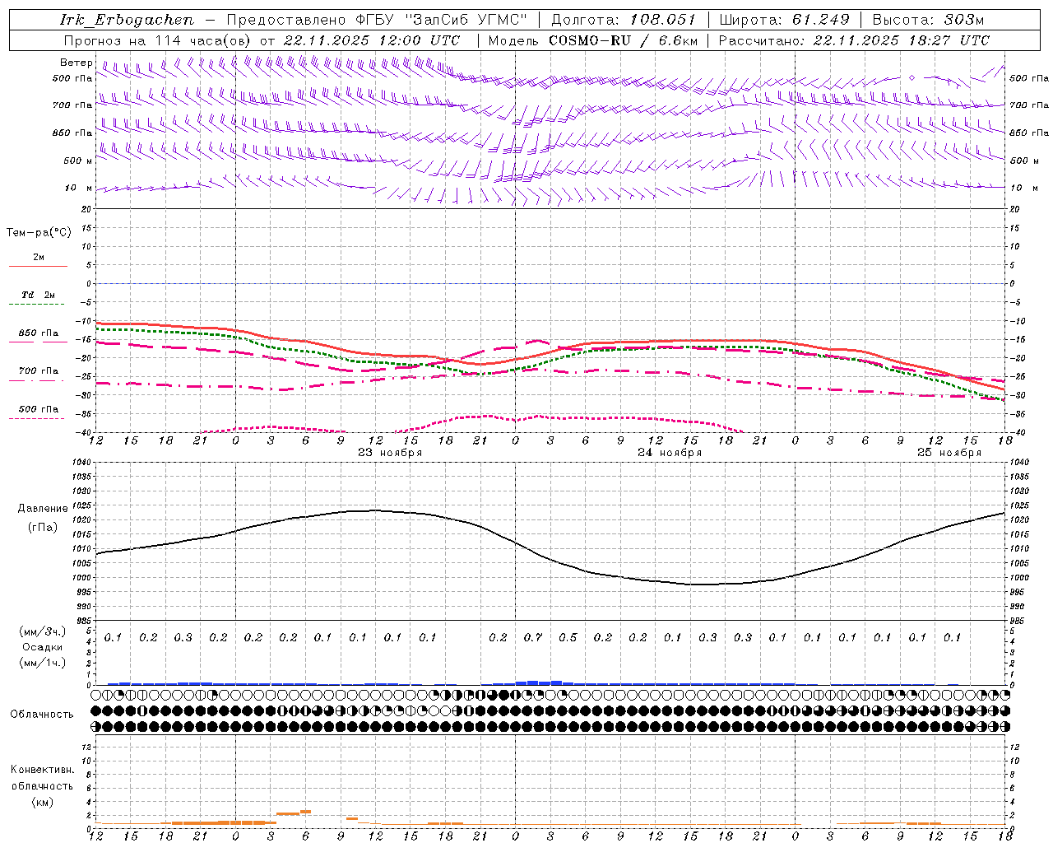Click the '500 гПа' temperature legend line sample
This screenshot has height=843, width=1053.
(x=36, y=419)
